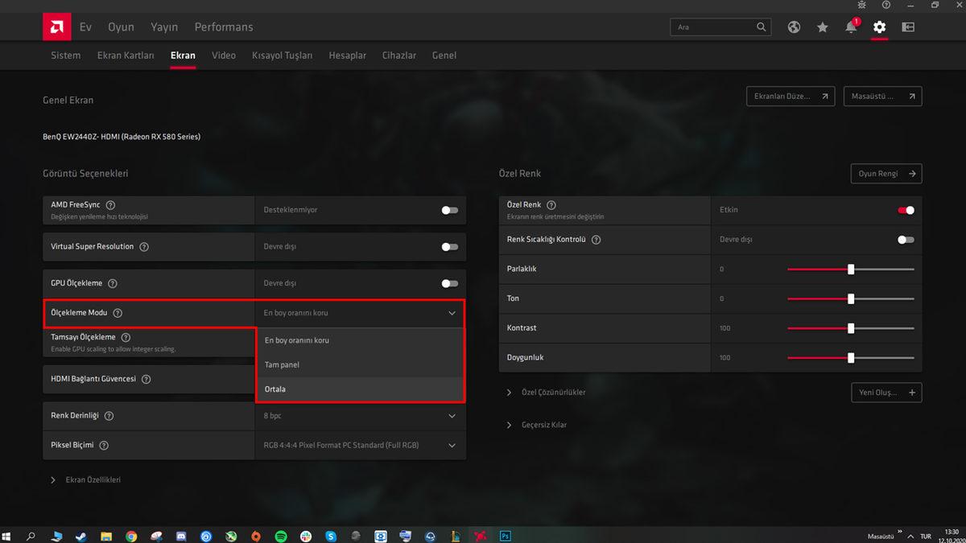This screenshot has height=543, width=966.
Task: Open Spotify from the taskbar
Action: [x=280, y=536]
